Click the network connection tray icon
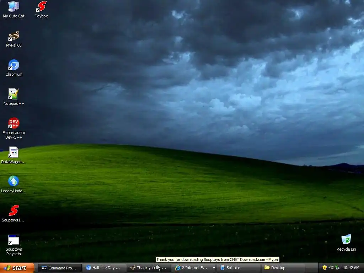Viewport: 364px width, 273px height. pos(331,268)
